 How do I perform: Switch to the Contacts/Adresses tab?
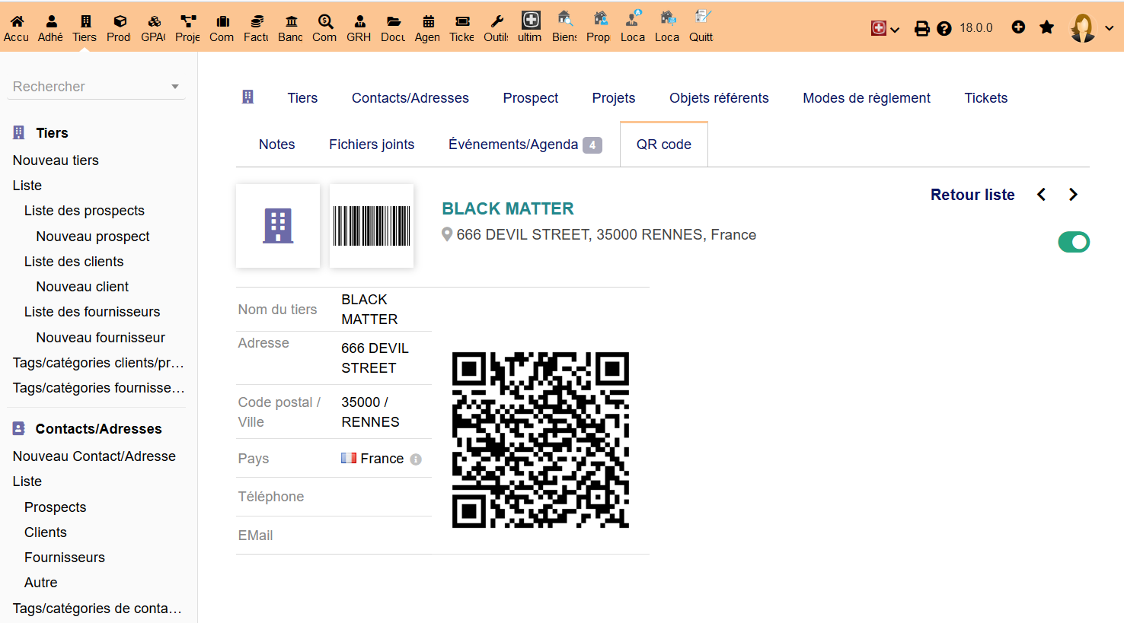tap(410, 98)
